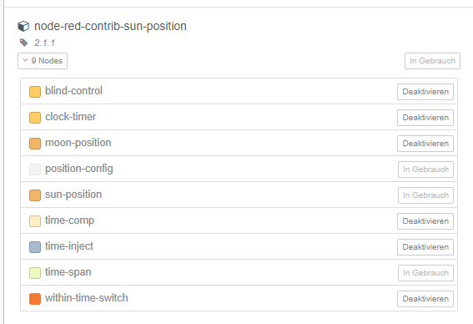This screenshot has height=324, width=473.
Task: Click the version tag icon next to 2.1.1
Action: coord(24,43)
